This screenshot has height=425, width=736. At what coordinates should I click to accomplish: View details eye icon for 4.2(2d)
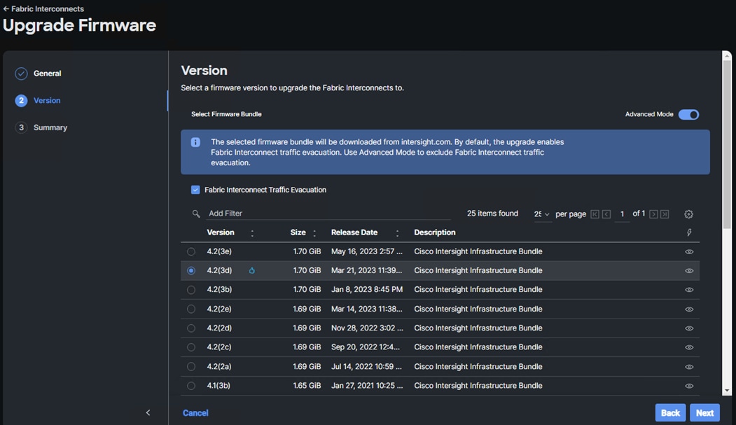(x=689, y=328)
